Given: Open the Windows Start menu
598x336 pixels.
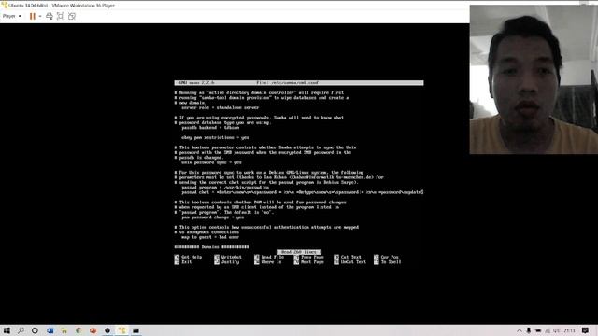Looking at the screenshot, I should click(7, 330).
